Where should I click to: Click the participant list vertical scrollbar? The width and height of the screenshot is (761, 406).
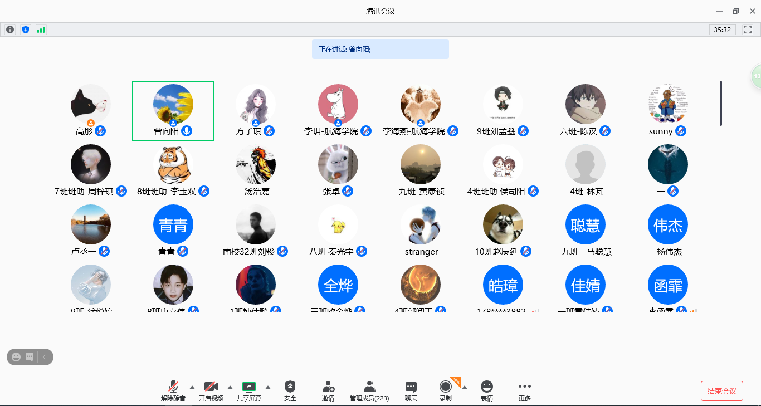720,103
